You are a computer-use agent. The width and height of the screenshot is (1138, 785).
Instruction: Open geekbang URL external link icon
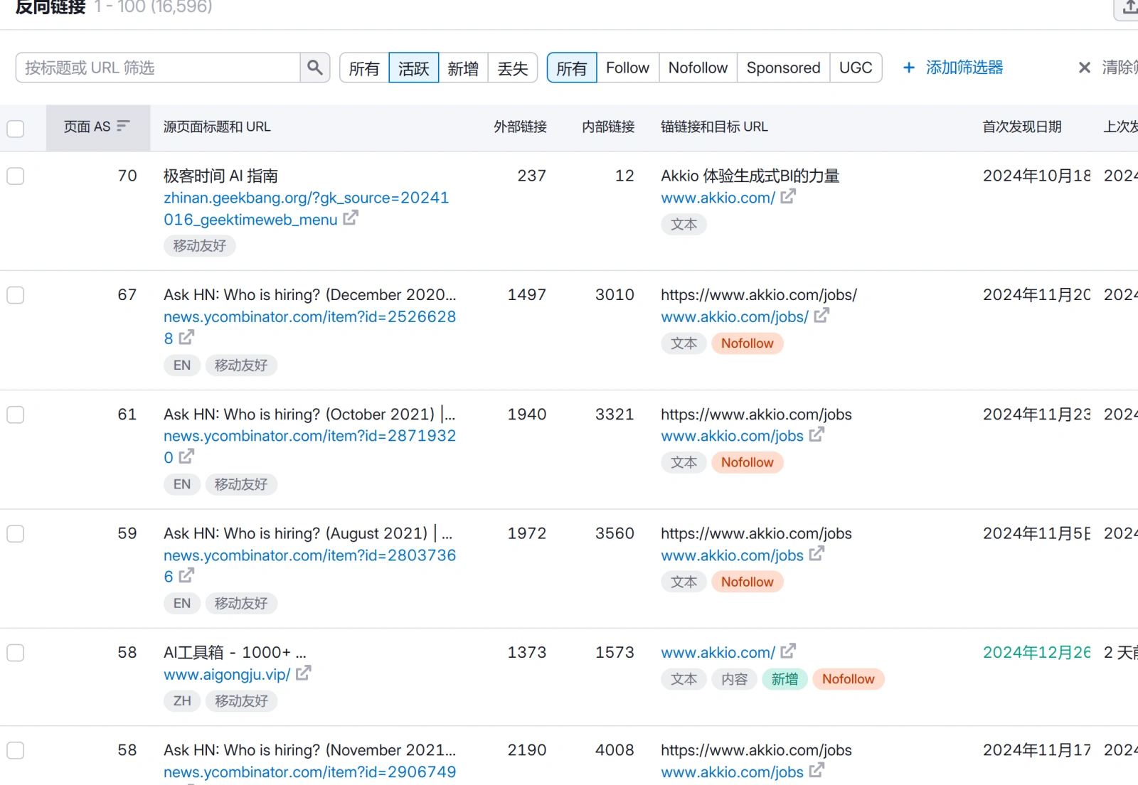pyautogui.click(x=351, y=218)
